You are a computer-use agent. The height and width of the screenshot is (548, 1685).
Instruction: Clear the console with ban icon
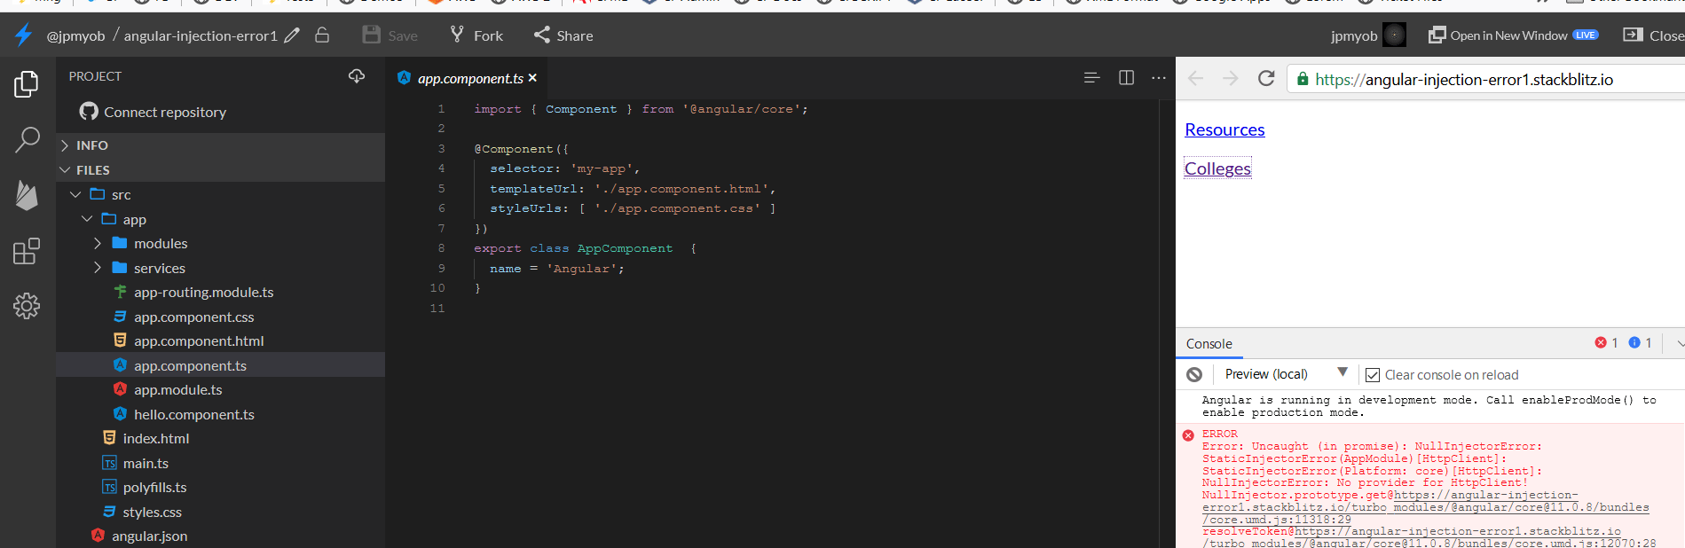(x=1194, y=375)
